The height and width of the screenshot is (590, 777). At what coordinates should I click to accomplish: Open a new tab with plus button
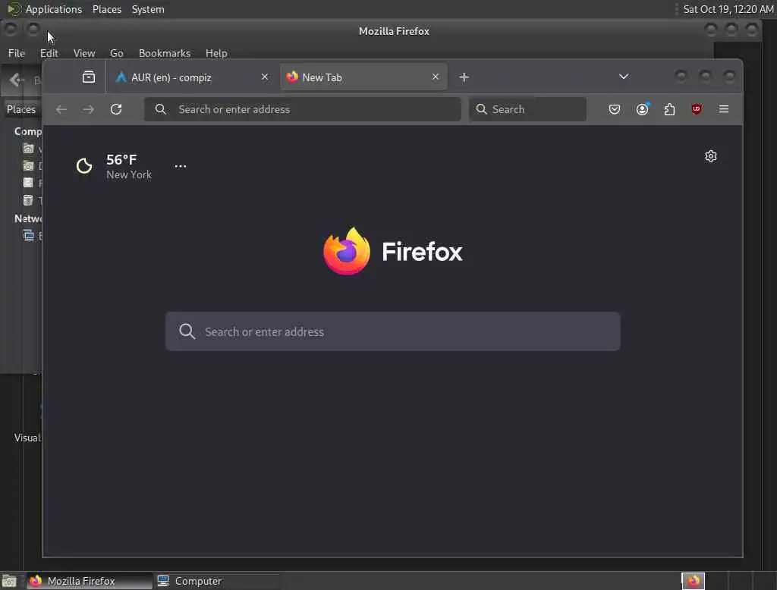pyautogui.click(x=464, y=77)
